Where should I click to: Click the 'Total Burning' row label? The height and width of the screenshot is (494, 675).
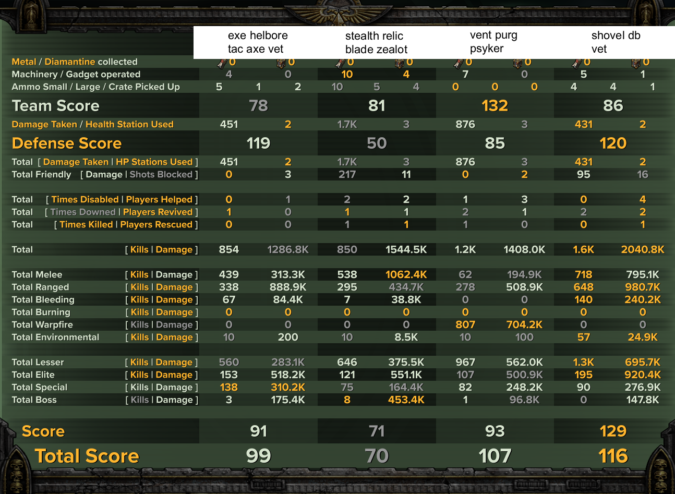tap(41, 312)
